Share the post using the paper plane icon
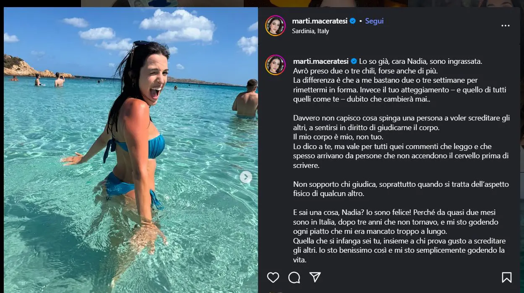The width and height of the screenshot is (524, 293). [315, 277]
